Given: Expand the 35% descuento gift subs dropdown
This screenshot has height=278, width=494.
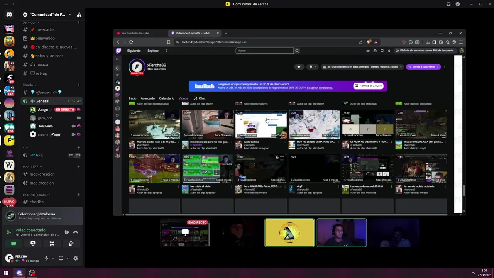Looking at the screenshot, I should [x=401, y=67].
